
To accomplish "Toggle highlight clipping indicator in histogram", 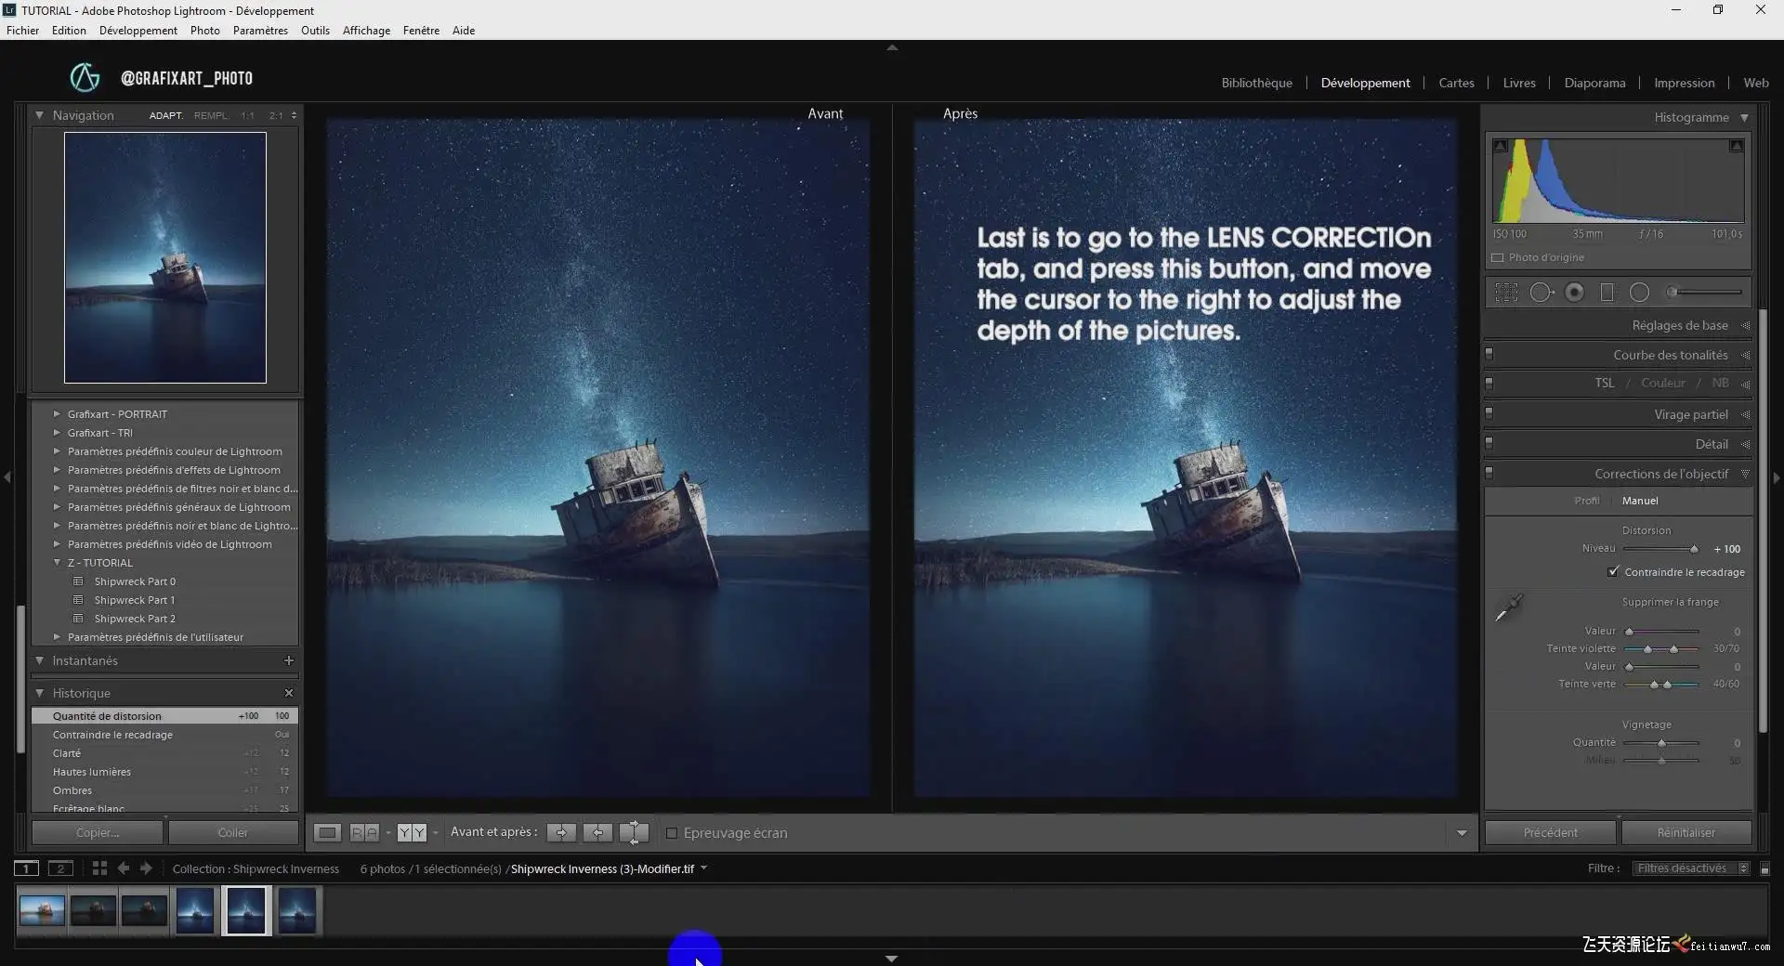I will click(1736, 146).
